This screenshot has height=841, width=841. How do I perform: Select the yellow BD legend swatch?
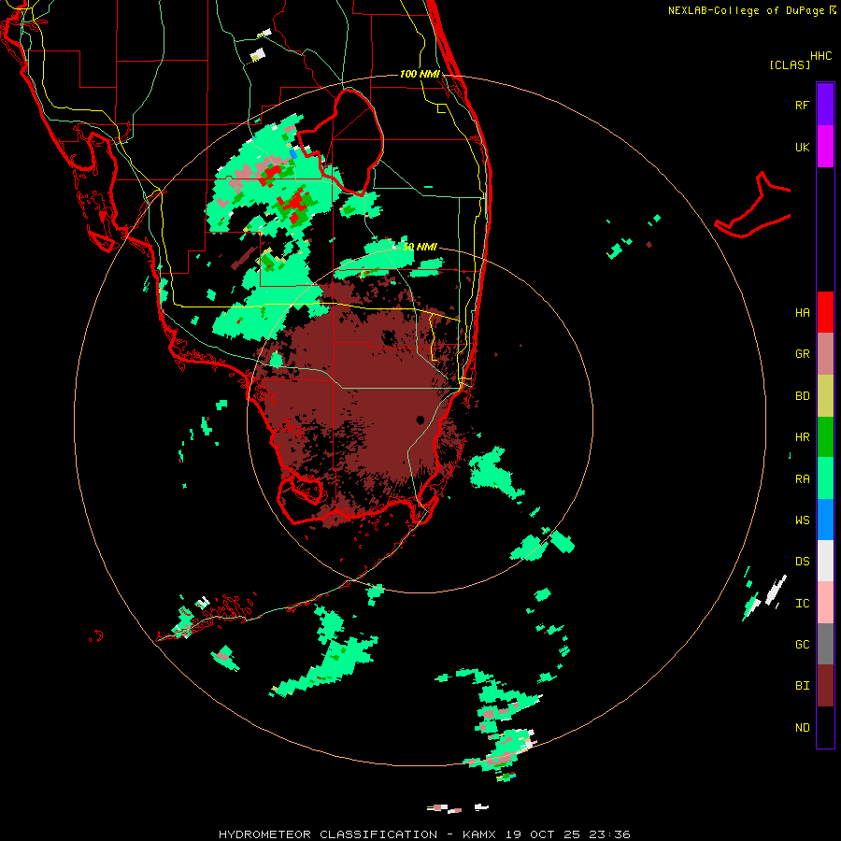coord(825,396)
